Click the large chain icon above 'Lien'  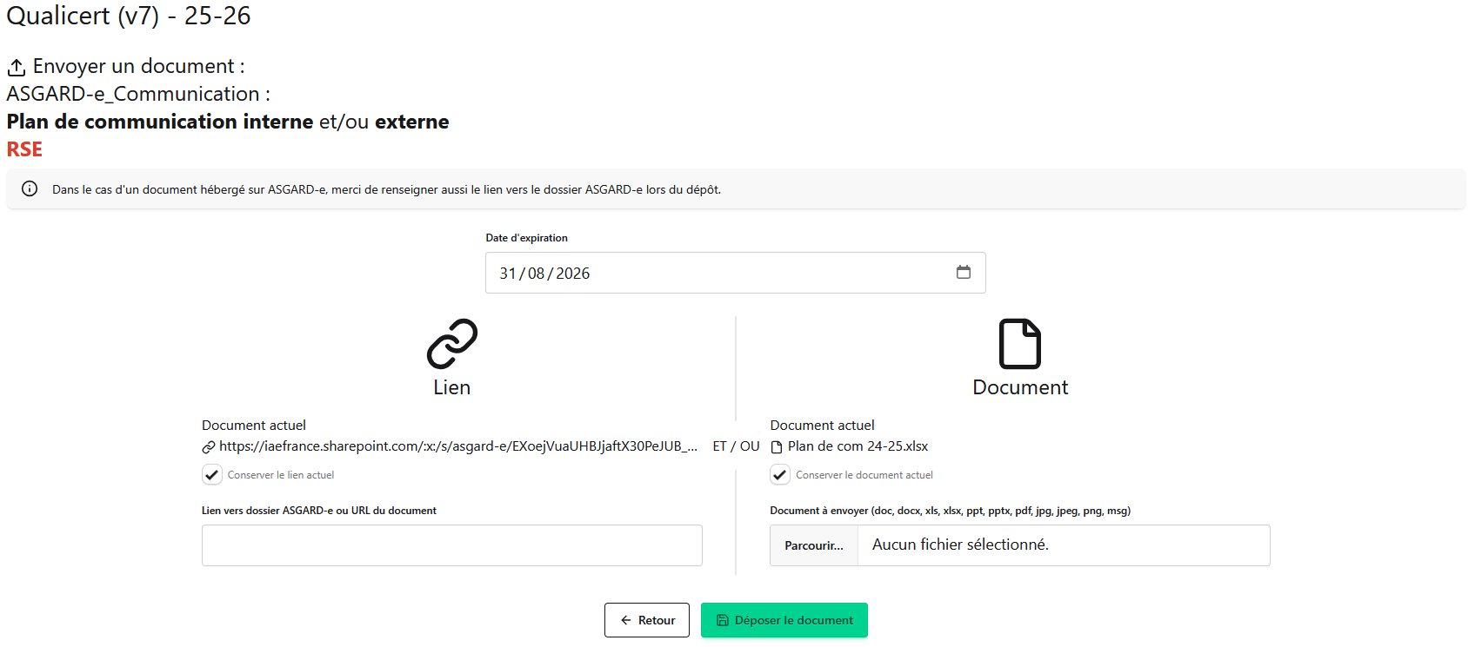(x=452, y=344)
